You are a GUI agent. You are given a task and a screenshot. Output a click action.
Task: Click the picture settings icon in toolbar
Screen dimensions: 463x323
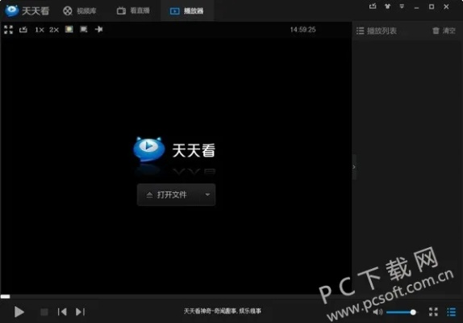point(69,29)
